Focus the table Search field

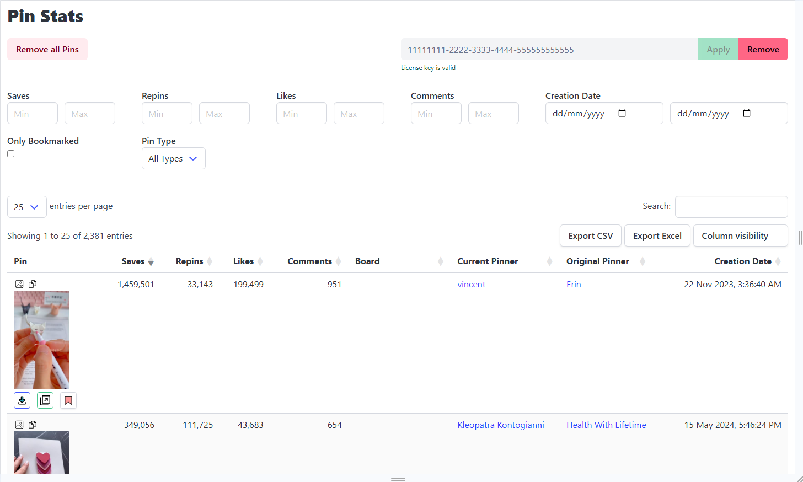[731, 207]
